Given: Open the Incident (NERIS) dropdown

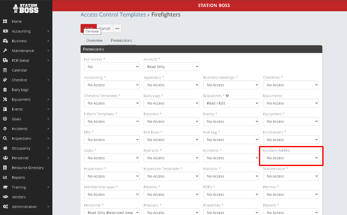Looking at the screenshot, I should coord(291,158).
